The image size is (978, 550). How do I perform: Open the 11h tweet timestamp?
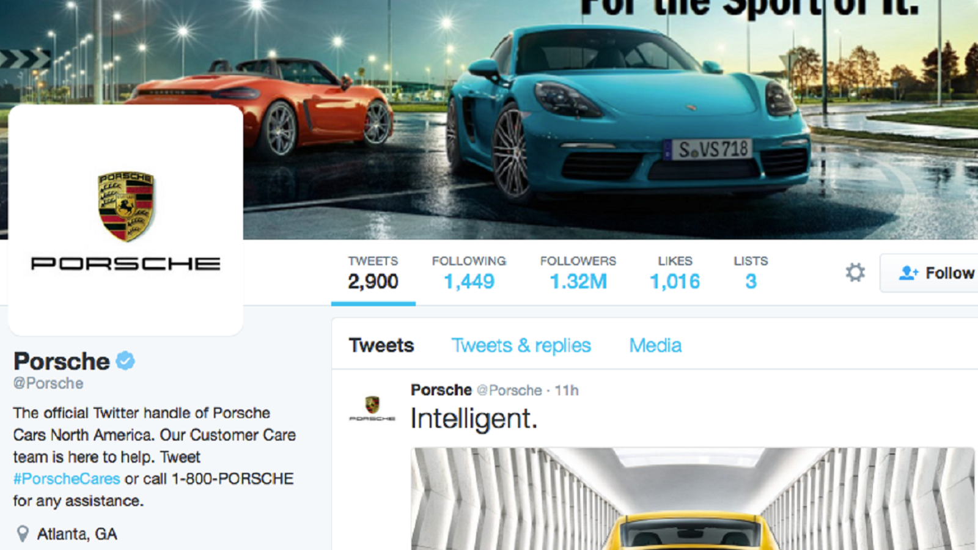coord(567,390)
